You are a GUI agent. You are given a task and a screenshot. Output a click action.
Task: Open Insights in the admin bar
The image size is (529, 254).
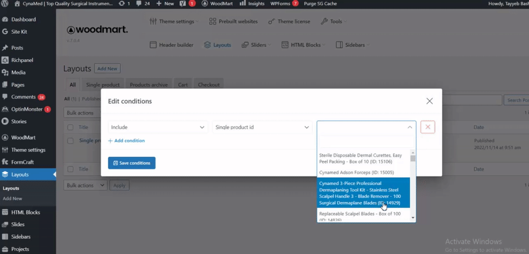click(252, 4)
